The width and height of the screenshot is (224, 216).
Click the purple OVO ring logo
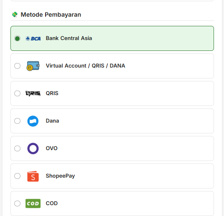33,148
